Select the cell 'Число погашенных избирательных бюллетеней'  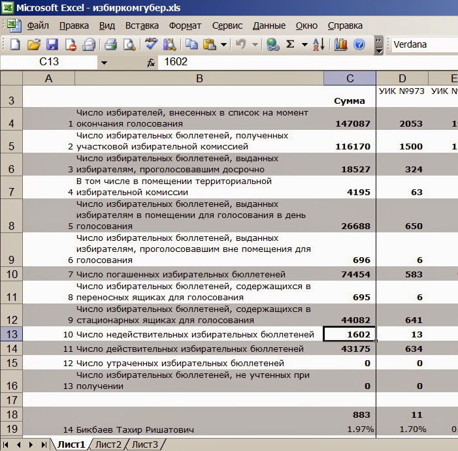tap(199, 274)
